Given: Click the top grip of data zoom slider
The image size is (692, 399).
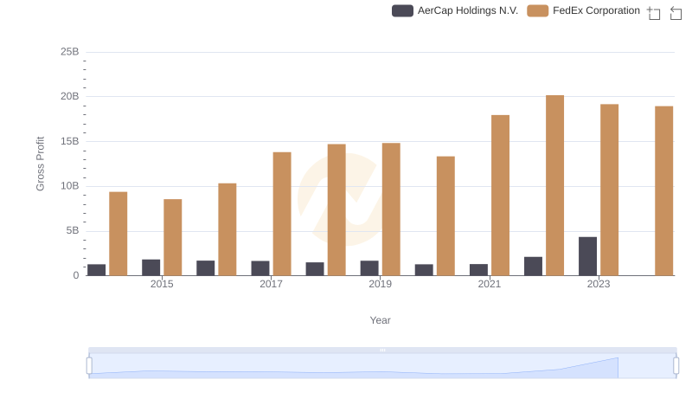Looking at the screenshot, I should tap(382, 350).
